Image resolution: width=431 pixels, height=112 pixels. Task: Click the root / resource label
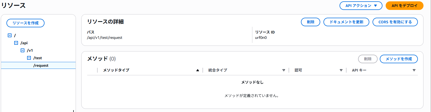click(15, 35)
